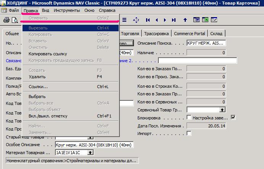Close the Правка menu header
The height and width of the screenshot is (169, 264).
point(31,11)
